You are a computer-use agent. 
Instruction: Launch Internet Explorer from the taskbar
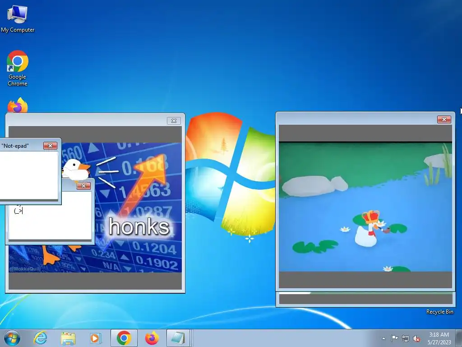point(40,338)
